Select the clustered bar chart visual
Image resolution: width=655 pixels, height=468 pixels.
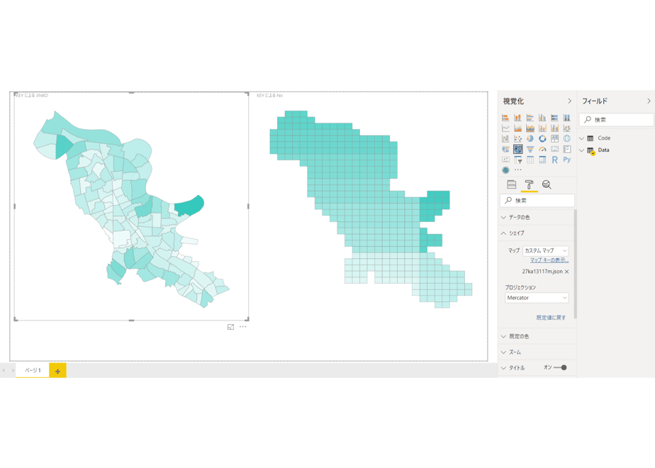pos(530,118)
